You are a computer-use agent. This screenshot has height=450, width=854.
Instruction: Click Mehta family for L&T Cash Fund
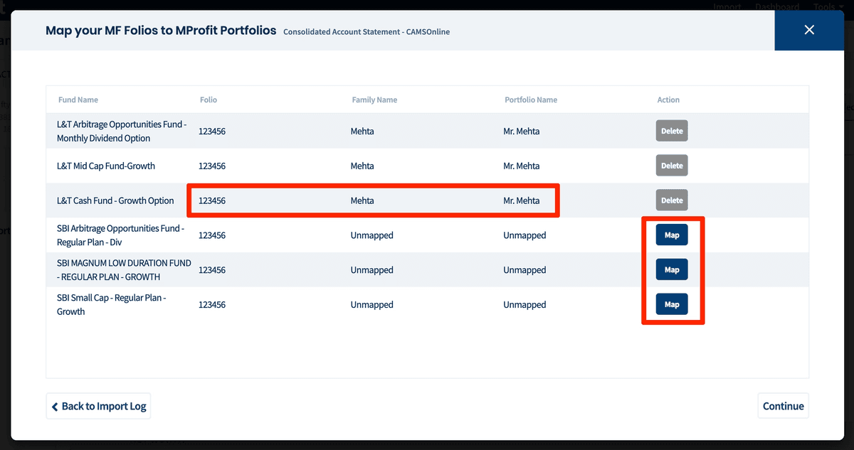point(362,200)
